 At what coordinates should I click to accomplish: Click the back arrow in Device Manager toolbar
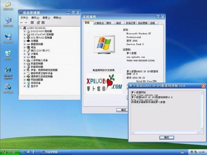click(x=21, y=23)
